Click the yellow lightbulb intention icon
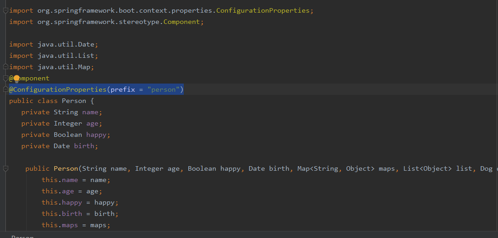498x238 pixels. pos(17,79)
